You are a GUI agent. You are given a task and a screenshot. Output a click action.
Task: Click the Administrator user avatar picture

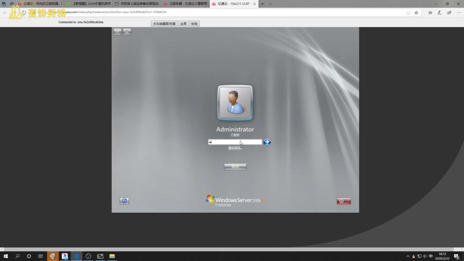pyautogui.click(x=235, y=103)
